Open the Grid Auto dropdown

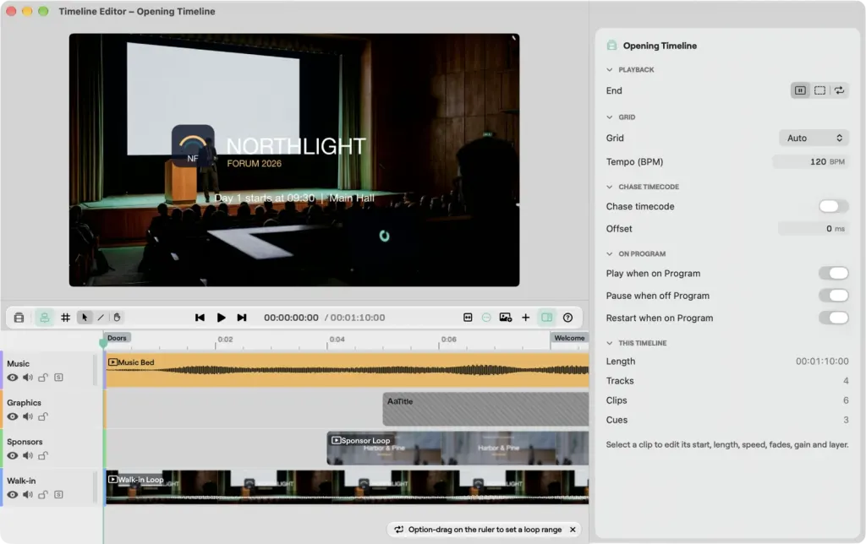coord(814,138)
